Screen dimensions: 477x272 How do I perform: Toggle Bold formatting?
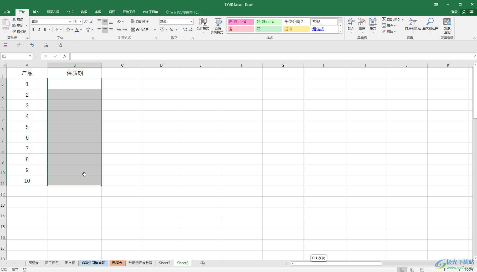click(x=33, y=30)
